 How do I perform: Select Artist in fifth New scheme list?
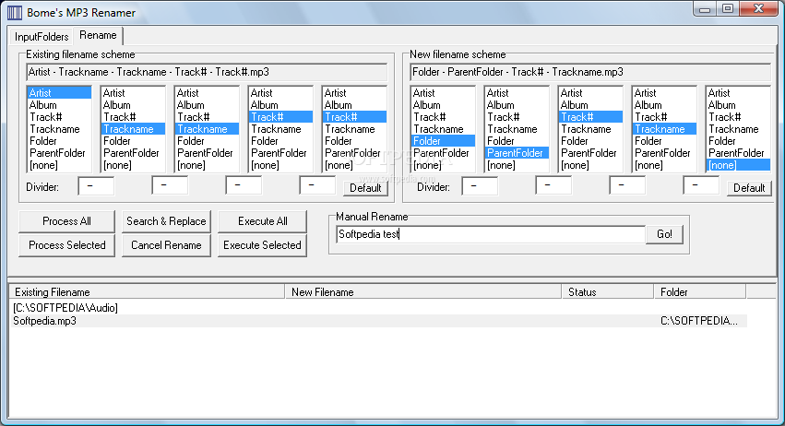(x=739, y=93)
